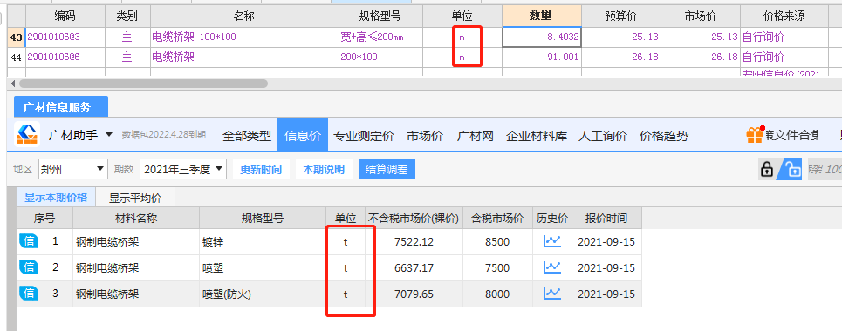This screenshot has width=842, height=331.
Task: Click the black locked padlock icon
Action: coord(767,170)
